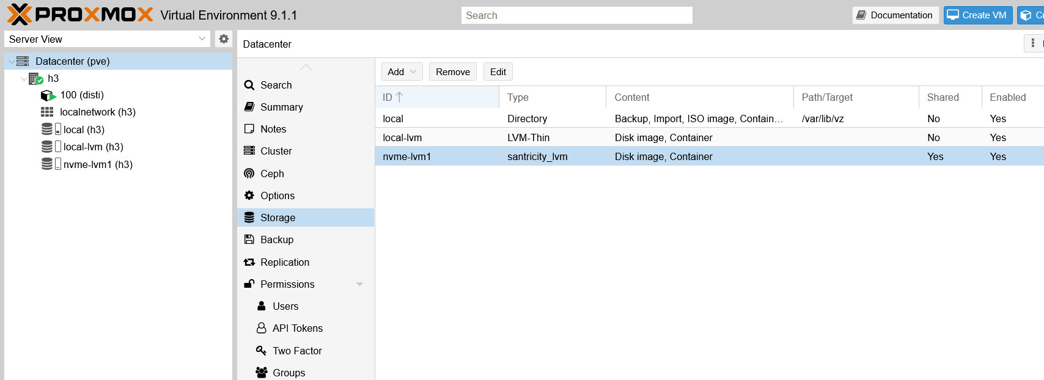The width and height of the screenshot is (1044, 380).
Task: Select 100 (disti) in the tree
Action: 82,95
